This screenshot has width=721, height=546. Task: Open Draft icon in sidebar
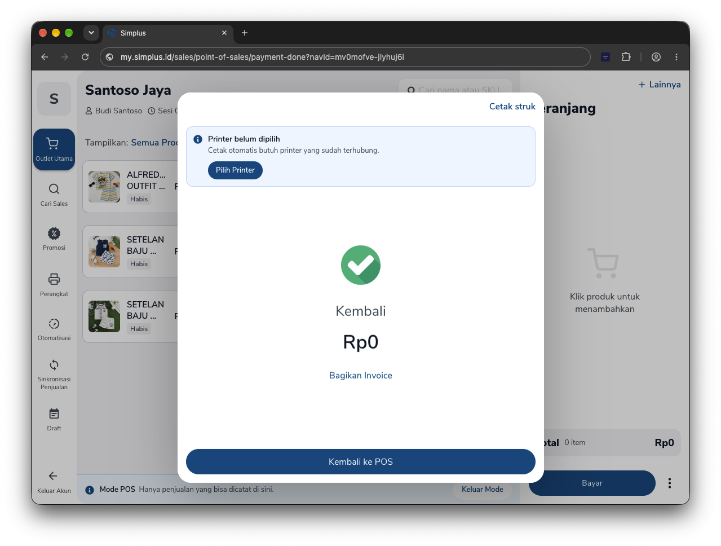coord(54,414)
